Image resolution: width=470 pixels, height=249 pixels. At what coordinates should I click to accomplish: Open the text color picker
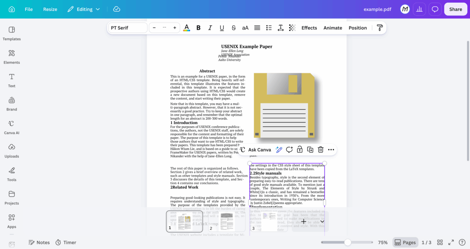click(x=187, y=28)
